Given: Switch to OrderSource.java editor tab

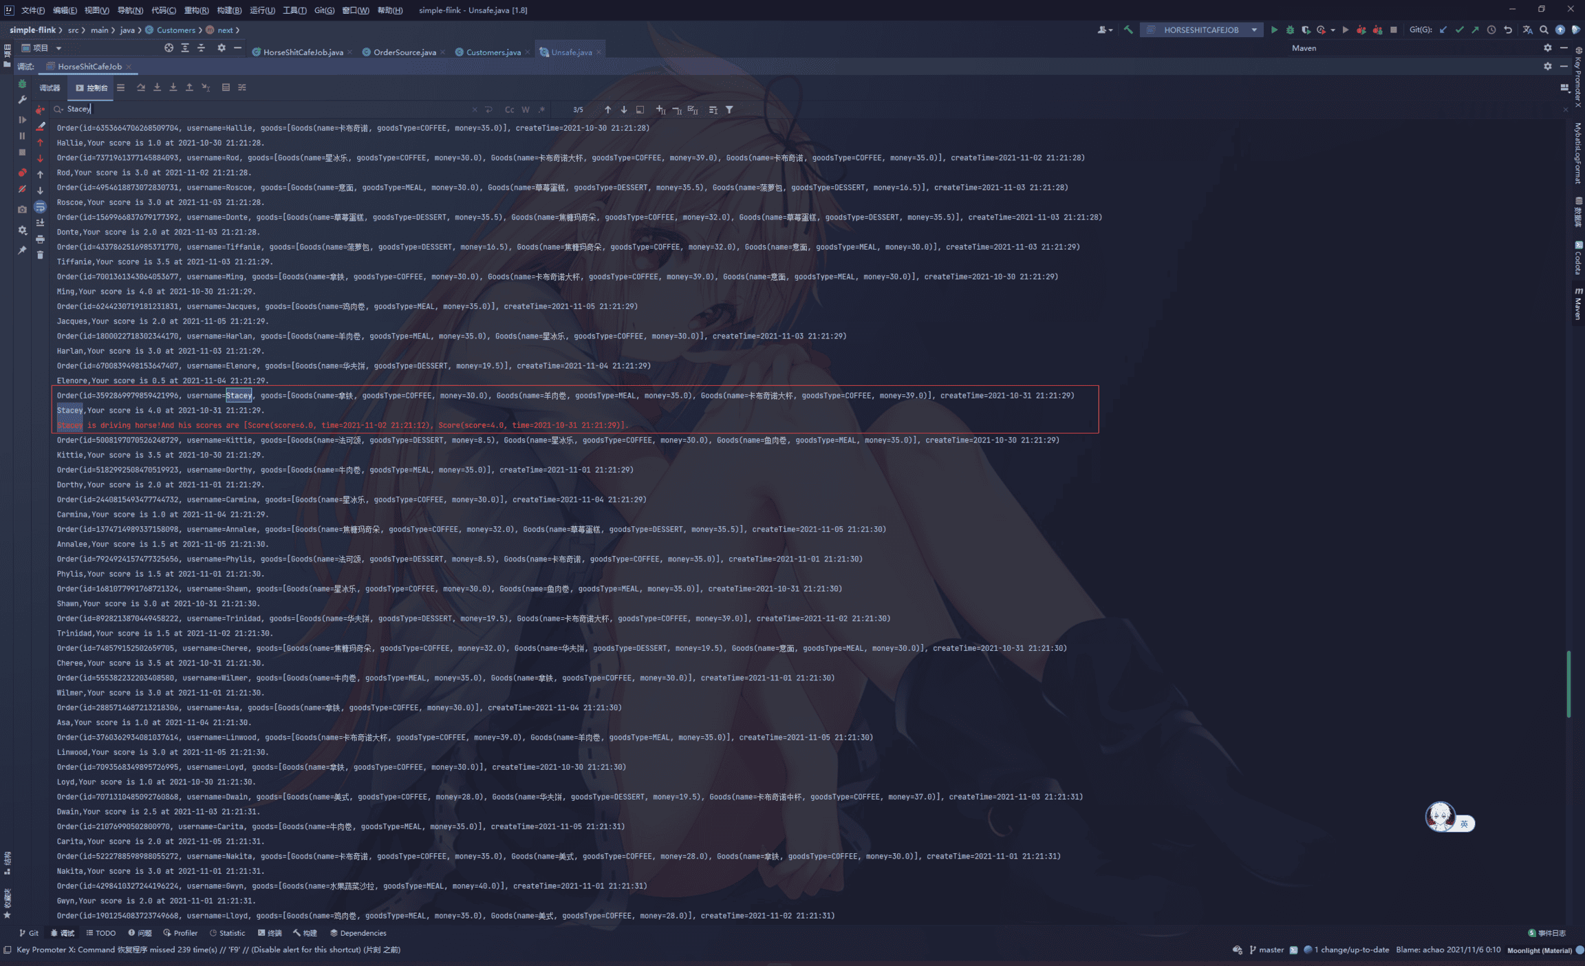Looking at the screenshot, I should [x=404, y=52].
